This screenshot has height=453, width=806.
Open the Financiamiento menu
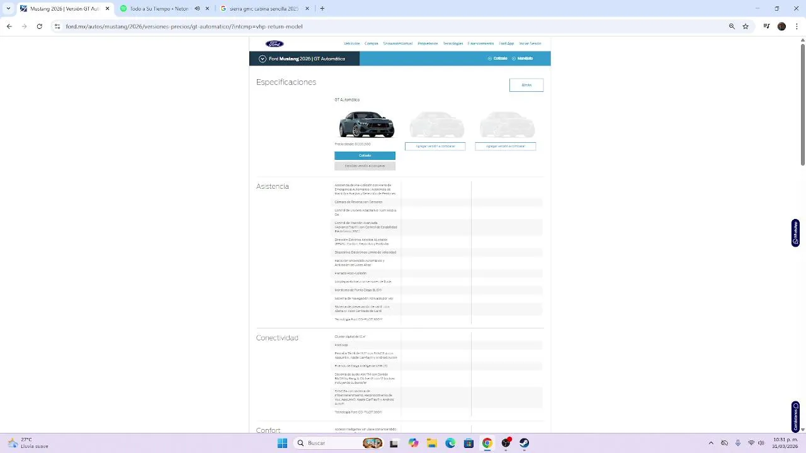tap(481, 43)
